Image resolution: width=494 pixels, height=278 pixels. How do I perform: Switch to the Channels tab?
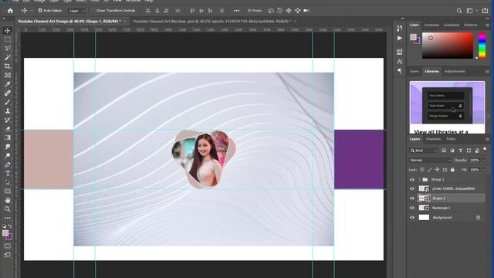[433, 139]
